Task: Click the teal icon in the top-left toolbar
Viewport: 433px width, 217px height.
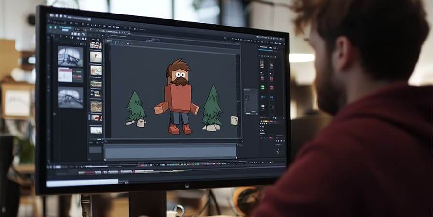Action: coord(51,27)
